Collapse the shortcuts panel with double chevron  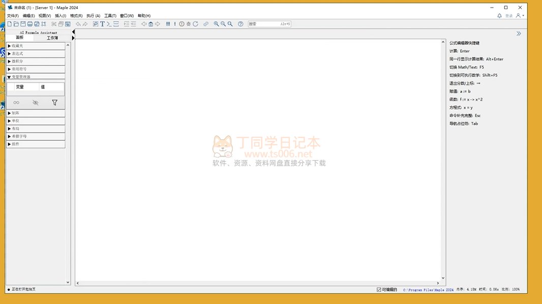click(519, 34)
